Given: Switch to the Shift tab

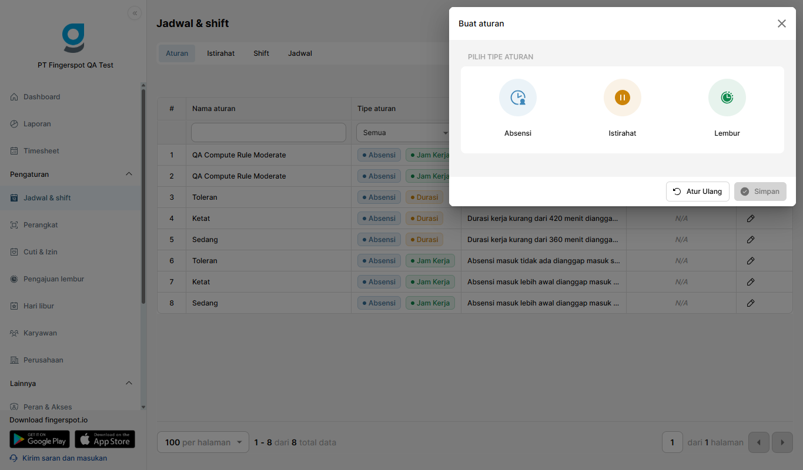Looking at the screenshot, I should click(262, 53).
